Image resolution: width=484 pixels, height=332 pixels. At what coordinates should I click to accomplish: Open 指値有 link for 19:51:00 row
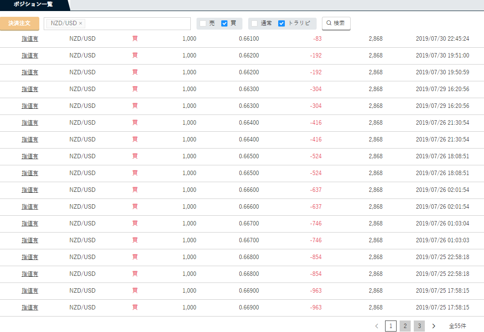[x=30, y=56]
